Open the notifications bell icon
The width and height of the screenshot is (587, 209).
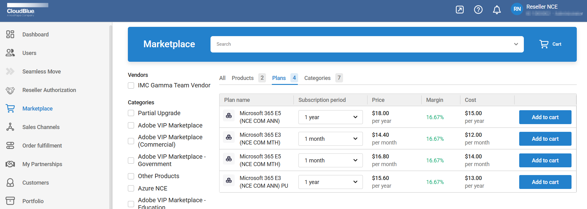(x=497, y=10)
